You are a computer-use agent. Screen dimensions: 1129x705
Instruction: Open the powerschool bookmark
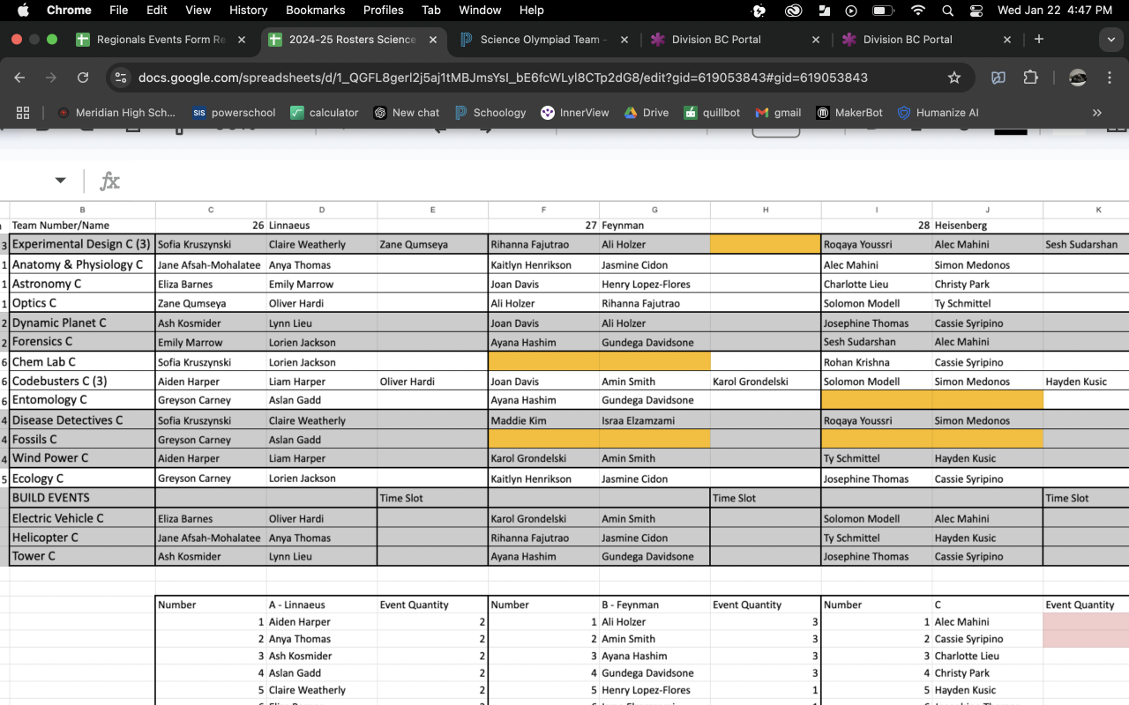pos(234,113)
